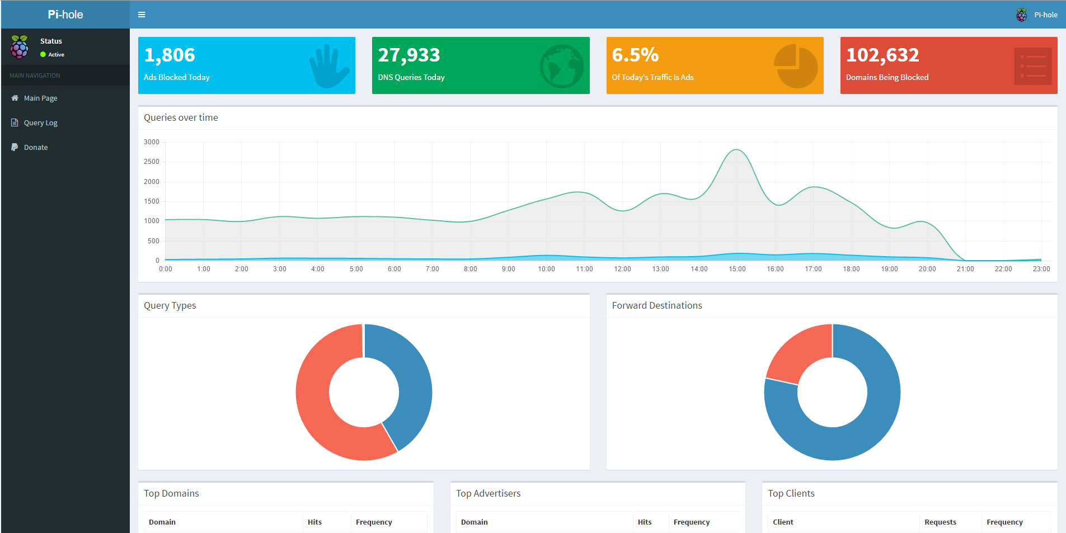Click the hand icon on Ads Blocked card

329,66
